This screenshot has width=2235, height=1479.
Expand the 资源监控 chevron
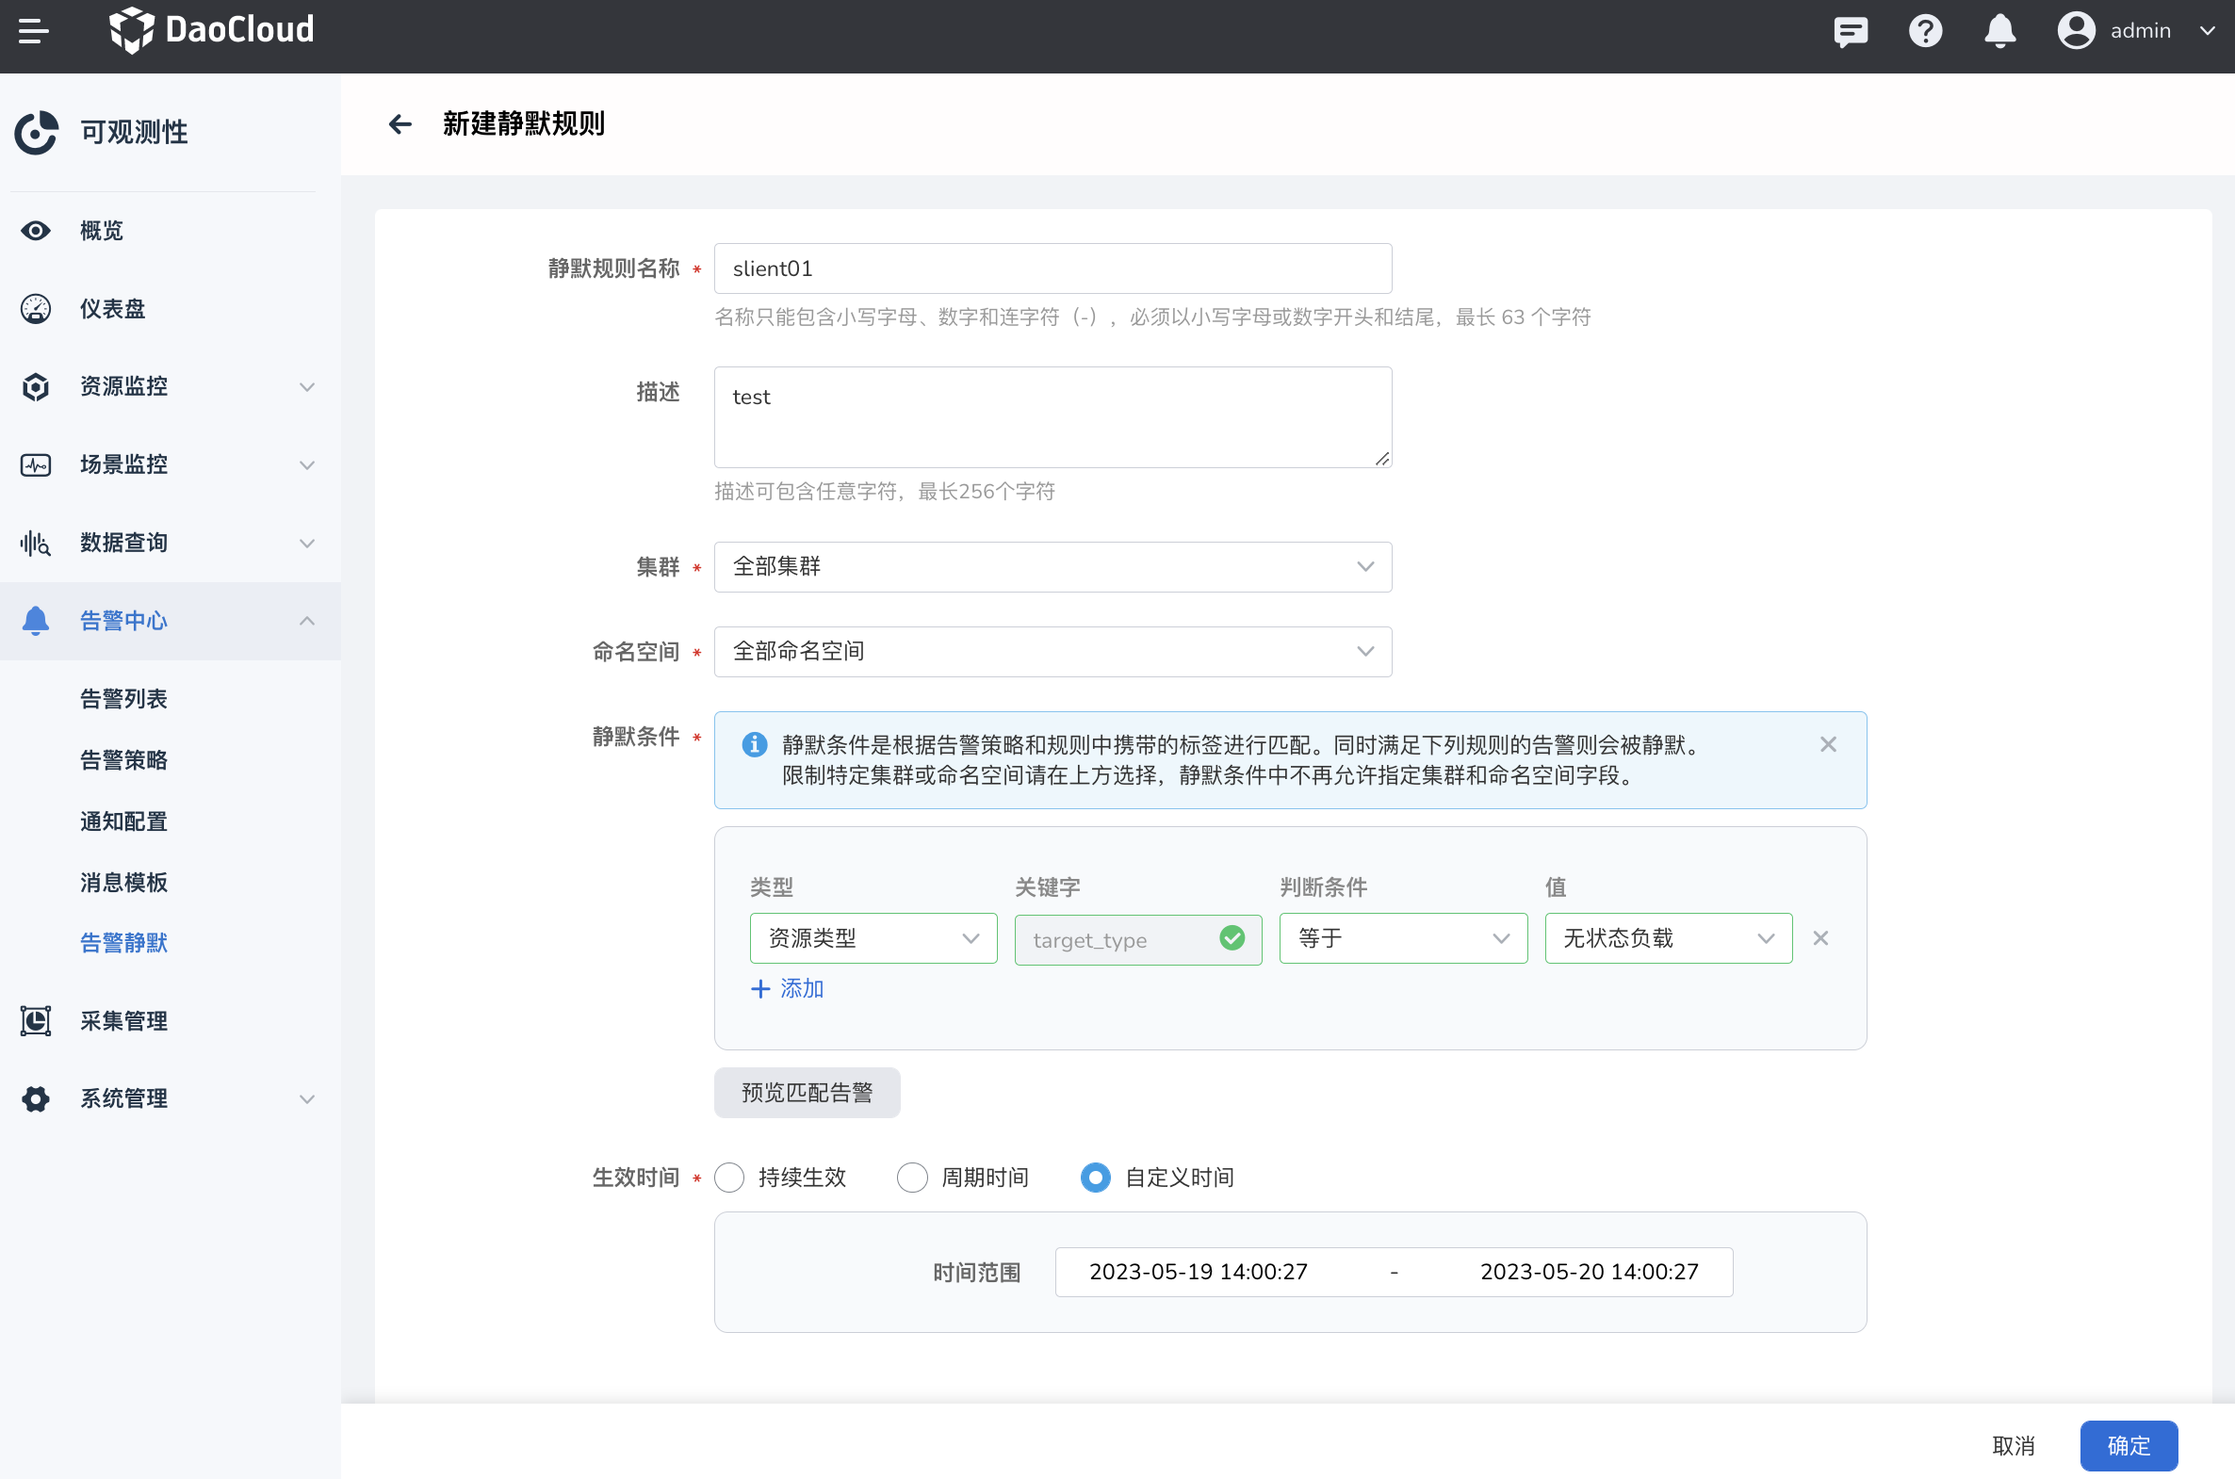click(x=306, y=387)
